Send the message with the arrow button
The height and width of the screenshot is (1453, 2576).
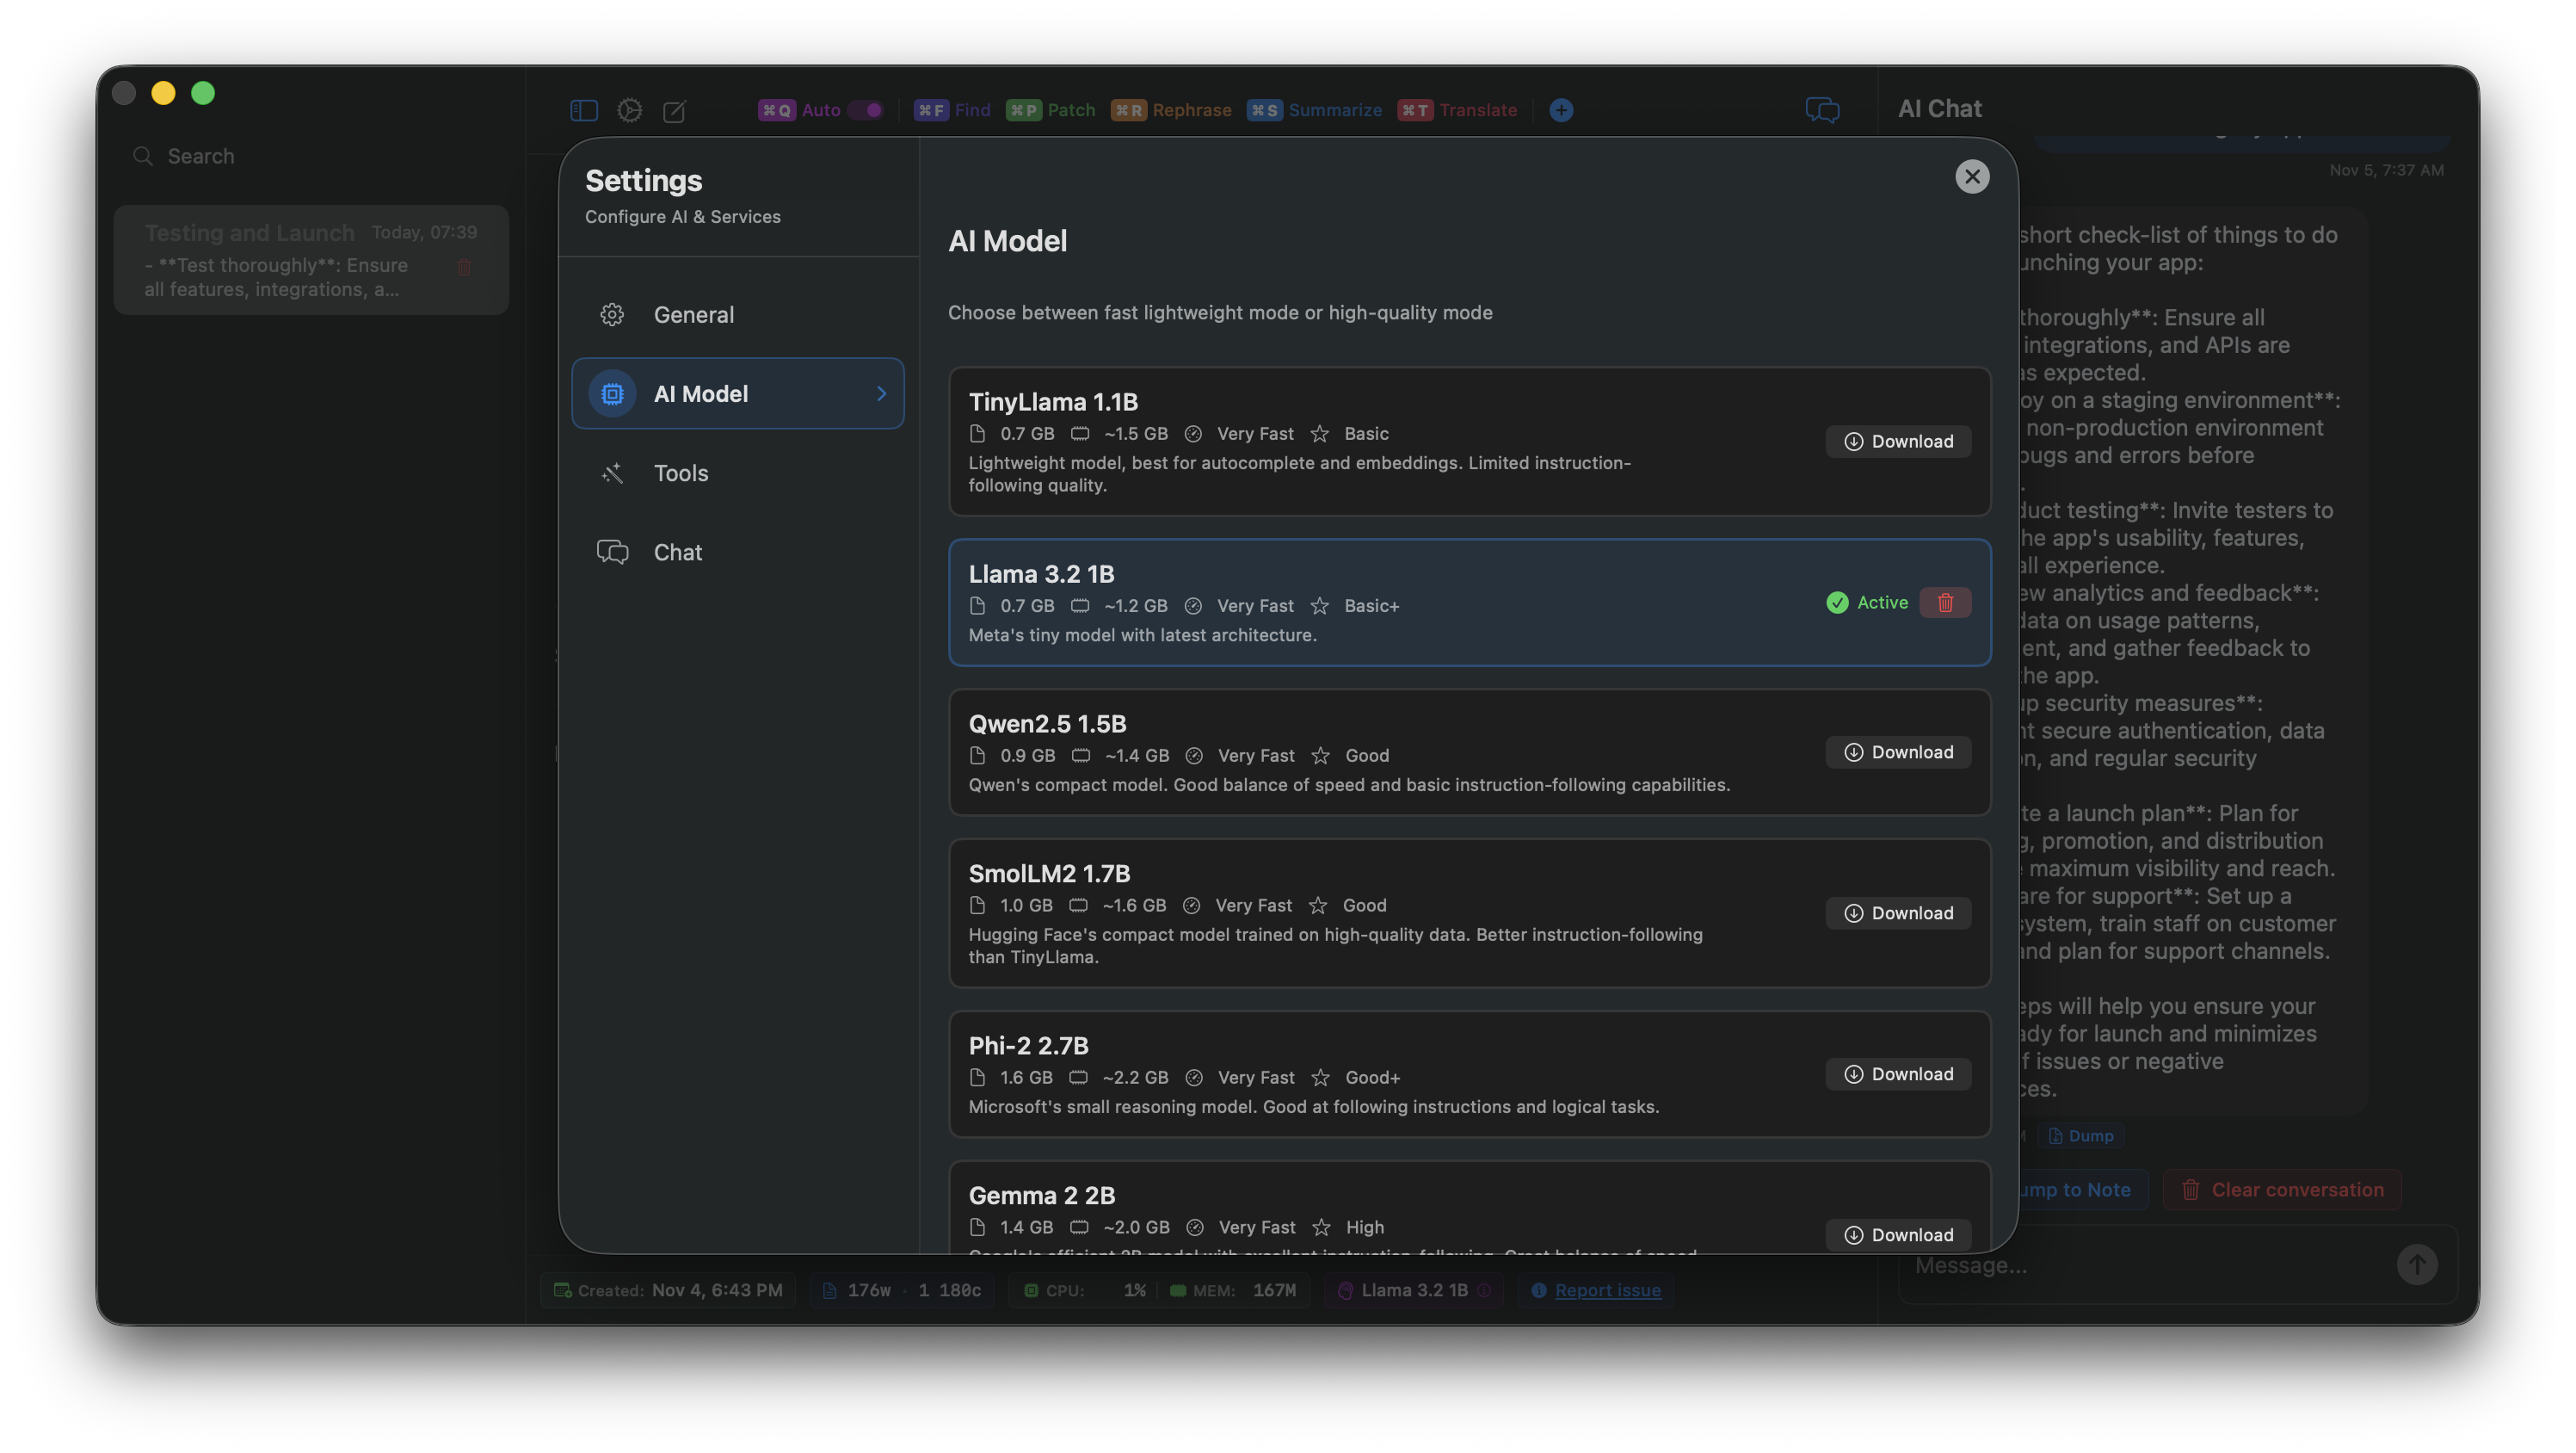[2417, 1264]
